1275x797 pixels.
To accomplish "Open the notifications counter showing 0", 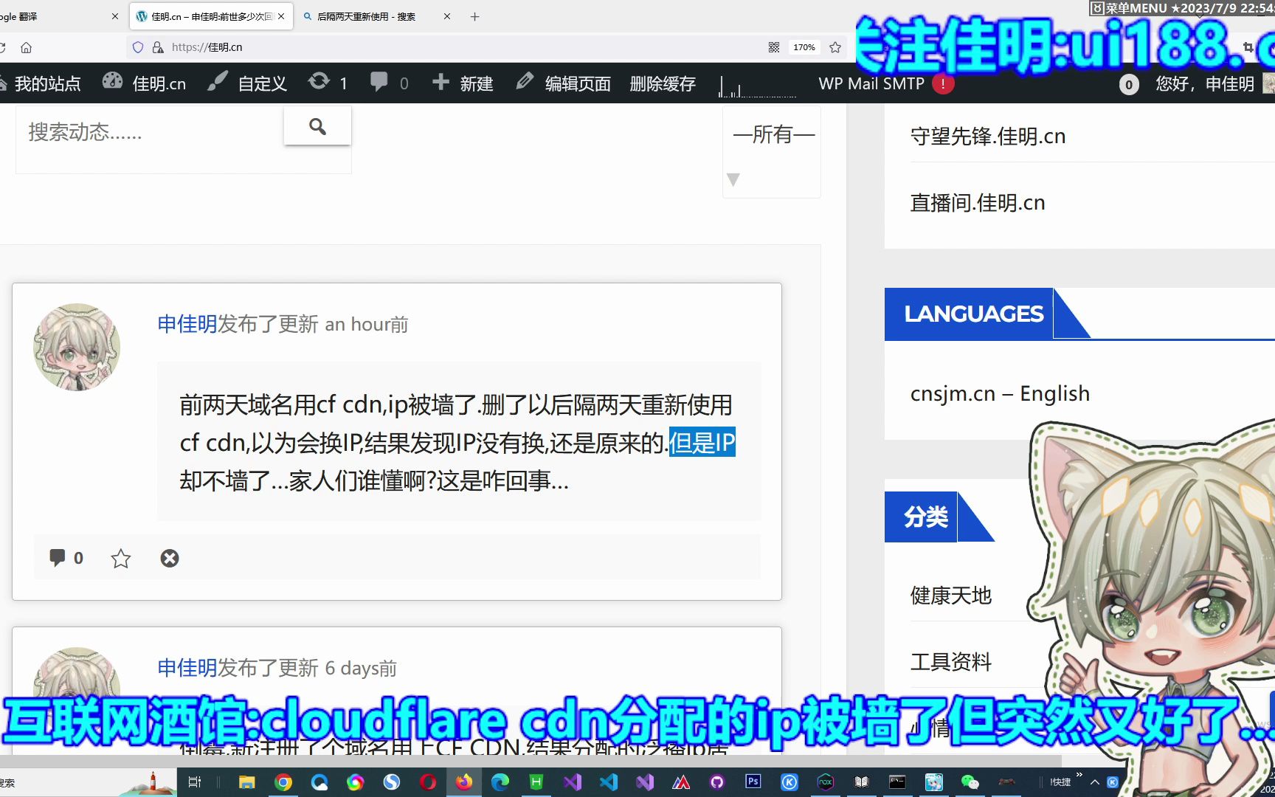I will point(1129,85).
